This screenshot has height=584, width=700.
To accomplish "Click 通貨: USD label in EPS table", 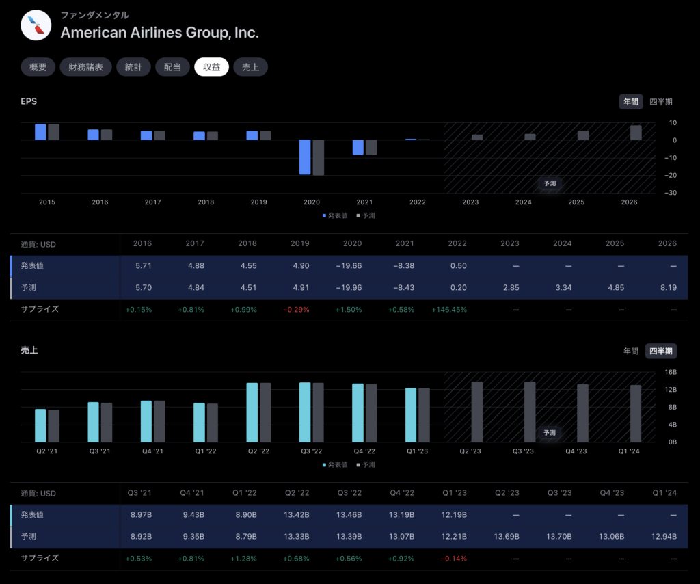I will coord(38,244).
